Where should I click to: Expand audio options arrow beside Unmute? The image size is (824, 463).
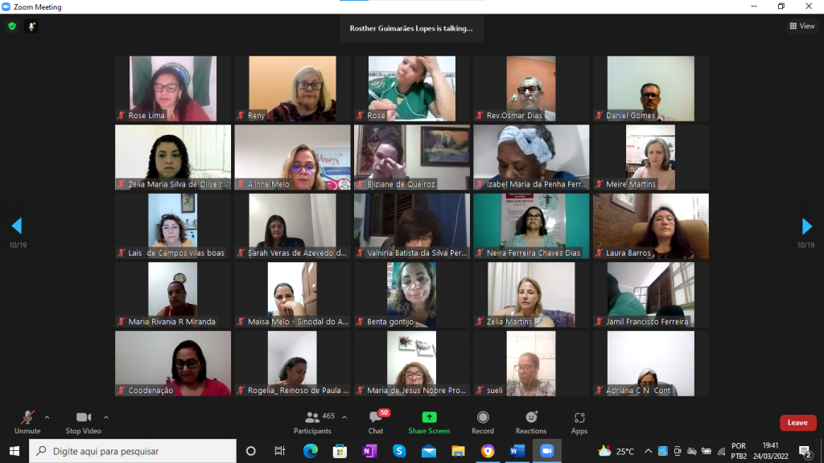47,417
